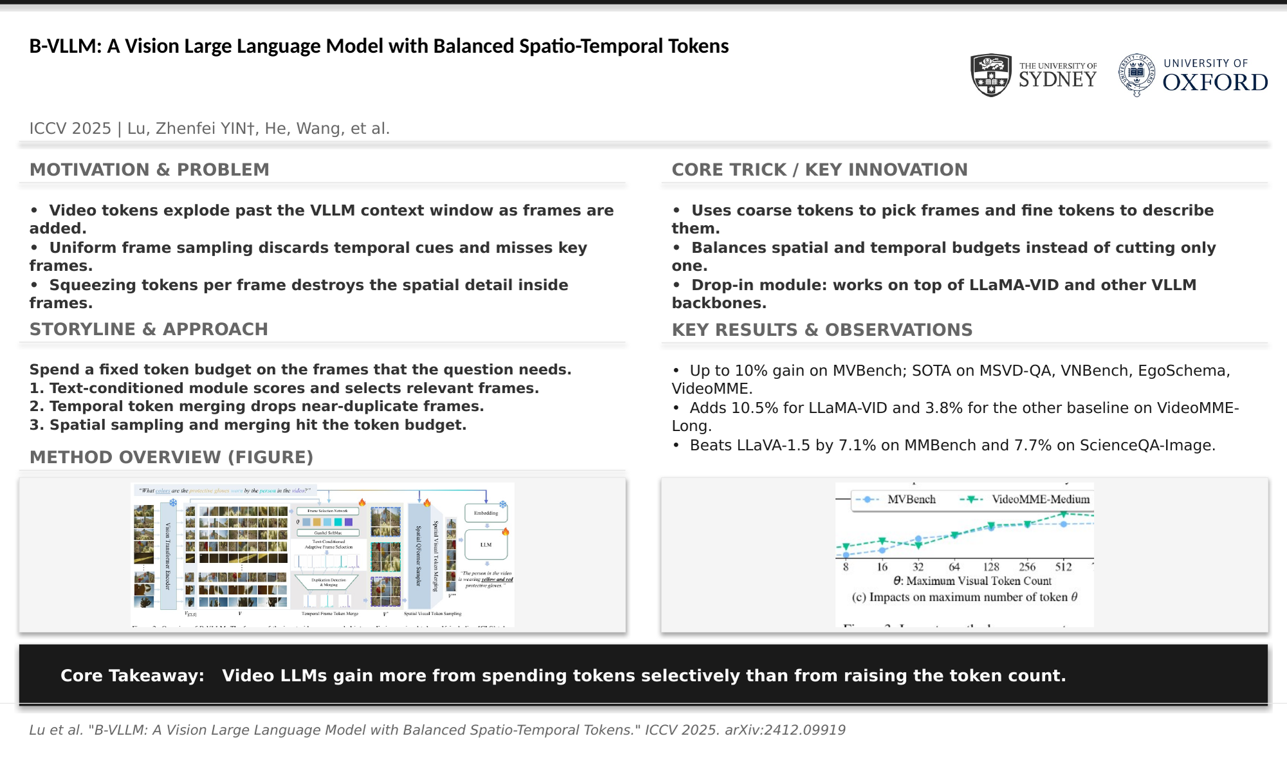This screenshot has width=1287, height=772.
Task: Click the Lu et al. citation footer
Action: pos(438,730)
